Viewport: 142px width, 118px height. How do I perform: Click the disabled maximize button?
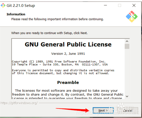click(x=120, y=5)
